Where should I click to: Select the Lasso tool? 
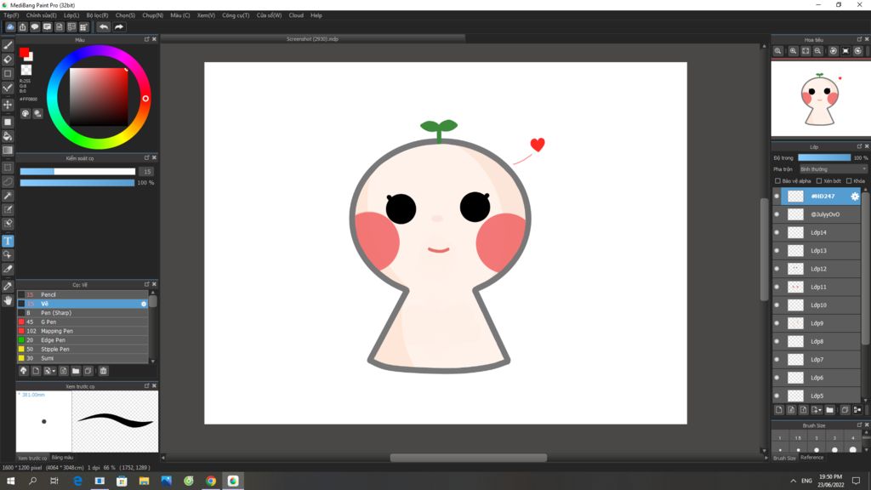coord(8,182)
